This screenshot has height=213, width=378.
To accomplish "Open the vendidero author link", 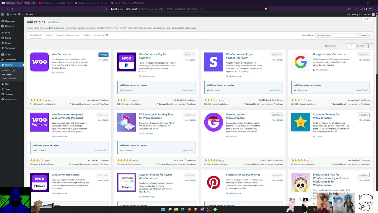I will pos(233,137).
